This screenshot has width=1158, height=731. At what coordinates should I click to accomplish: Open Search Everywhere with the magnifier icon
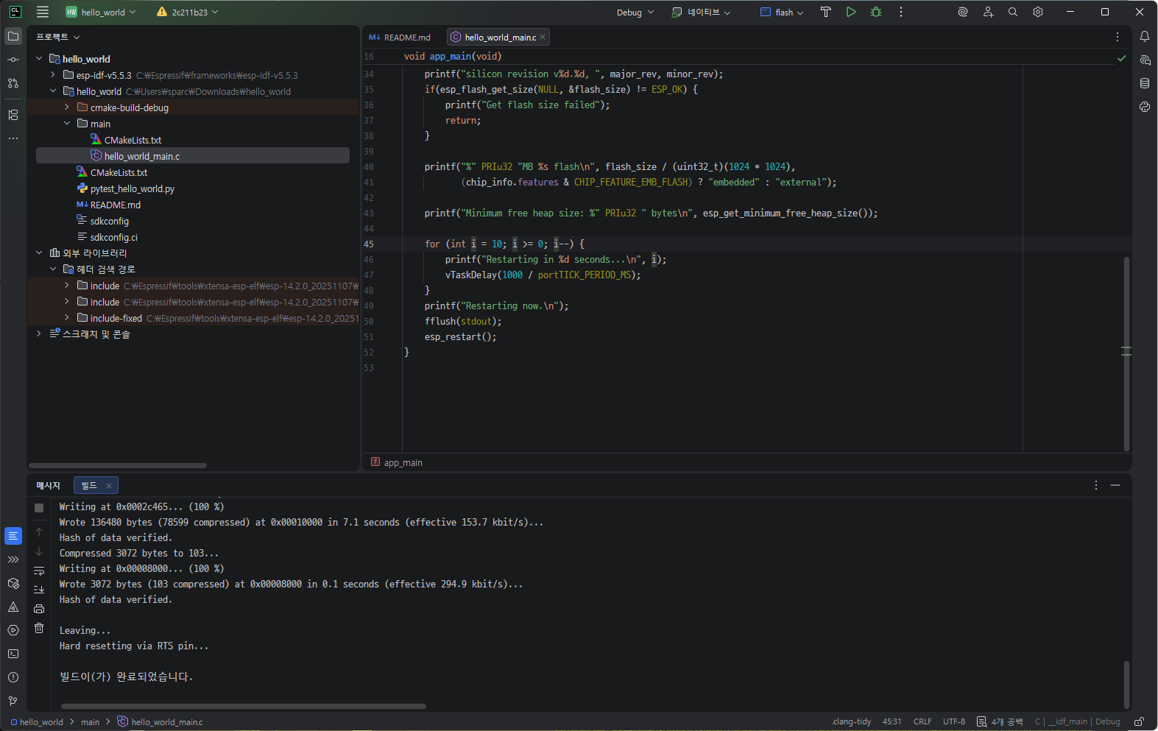1013,12
